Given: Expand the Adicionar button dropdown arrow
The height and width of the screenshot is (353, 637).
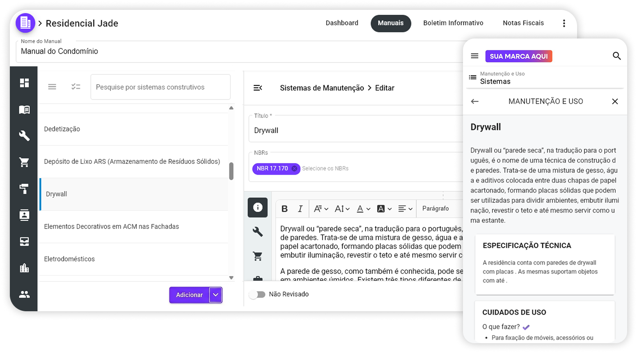Looking at the screenshot, I should click(215, 295).
